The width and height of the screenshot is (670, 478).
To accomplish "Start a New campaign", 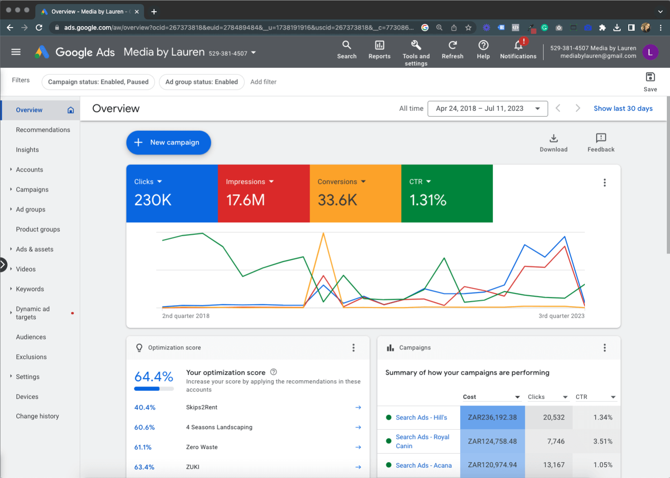I will click(x=168, y=143).
